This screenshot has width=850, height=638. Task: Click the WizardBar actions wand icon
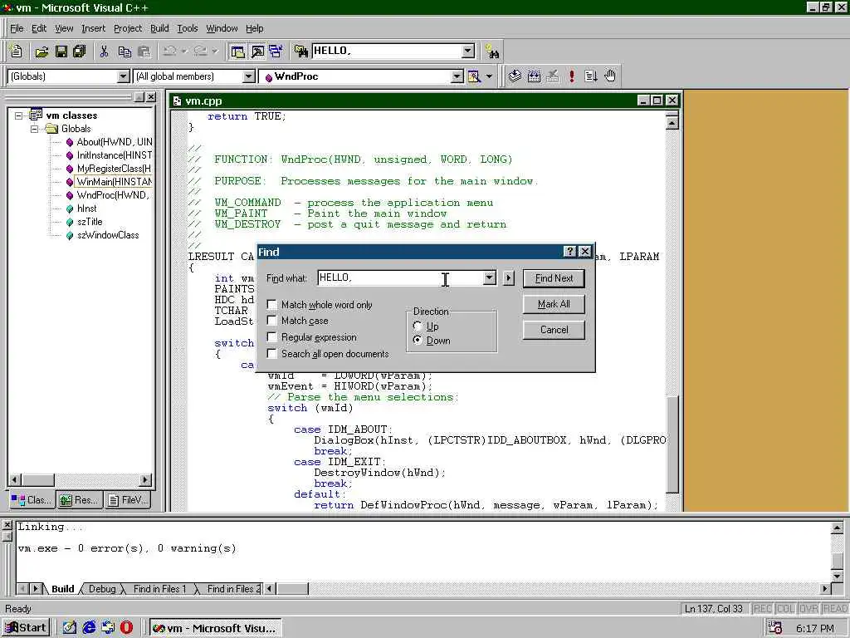click(x=474, y=76)
